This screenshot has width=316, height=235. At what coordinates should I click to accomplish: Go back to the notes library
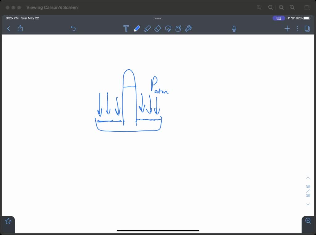click(x=9, y=29)
